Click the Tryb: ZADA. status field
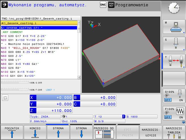The image size is (186, 140). tap(45, 117)
